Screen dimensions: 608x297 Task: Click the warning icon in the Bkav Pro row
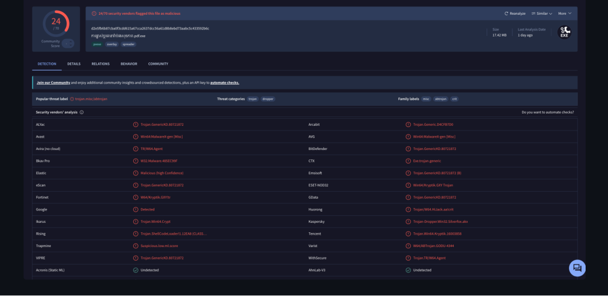(x=136, y=161)
